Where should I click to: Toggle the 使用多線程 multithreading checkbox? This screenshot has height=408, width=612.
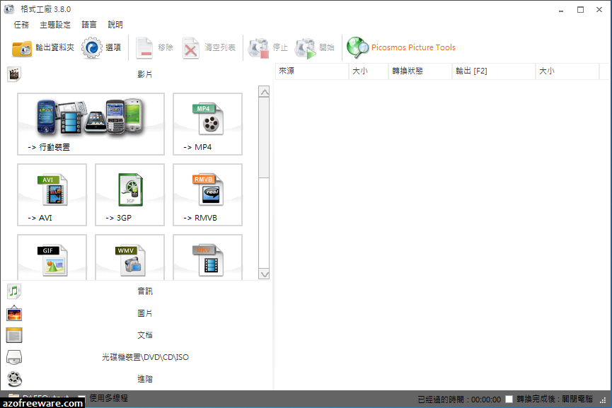point(81,397)
